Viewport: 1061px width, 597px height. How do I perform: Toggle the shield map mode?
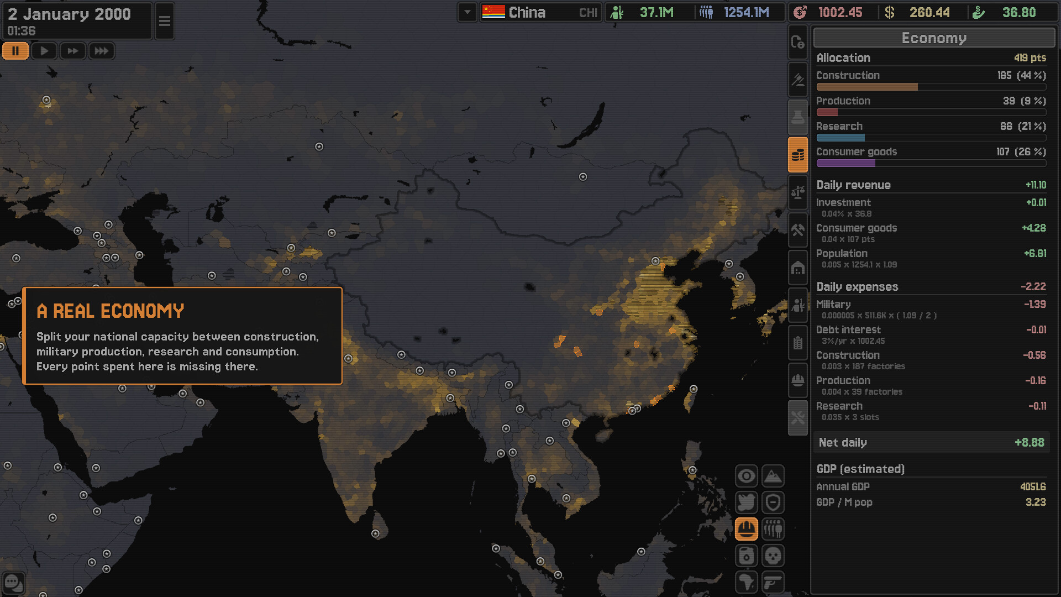pos(773,502)
